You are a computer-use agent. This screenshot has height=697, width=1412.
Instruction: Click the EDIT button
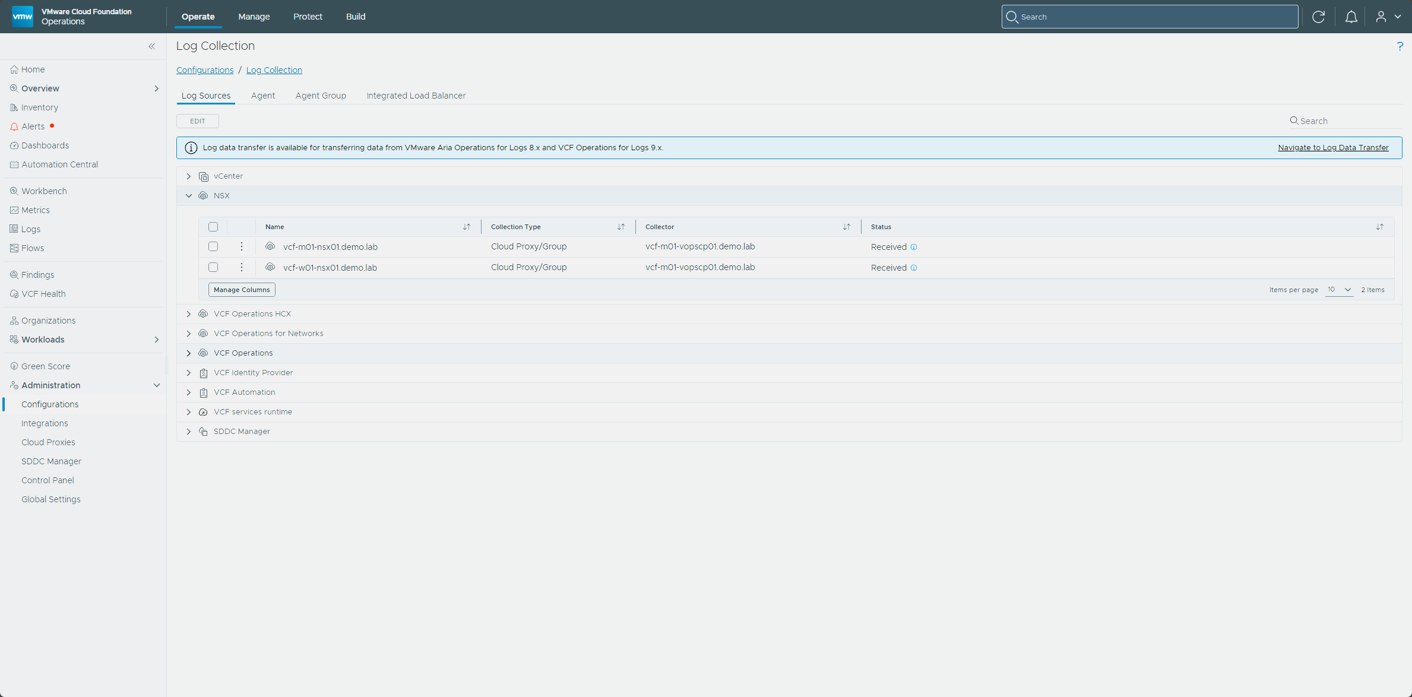198,121
